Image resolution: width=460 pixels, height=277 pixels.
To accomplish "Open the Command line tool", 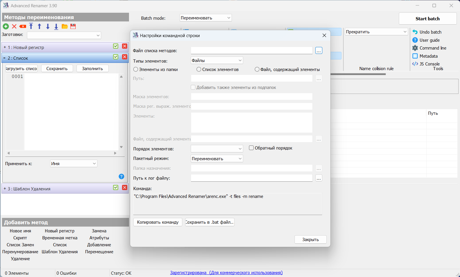I will coord(429,48).
